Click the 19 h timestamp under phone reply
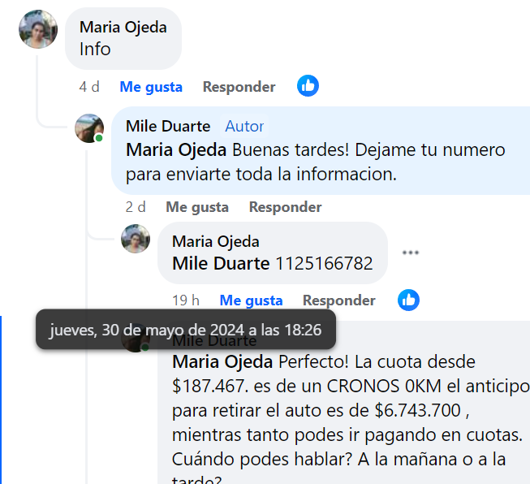 coord(186,300)
